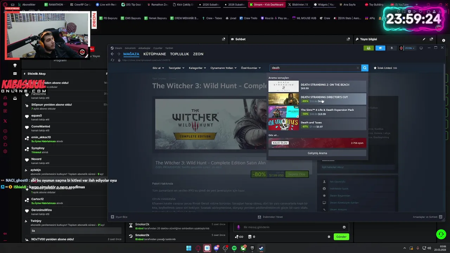The height and width of the screenshot is (253, 450).
Task: Expand the Özel Kısımlar dropdown
Action: pos(251,68)
